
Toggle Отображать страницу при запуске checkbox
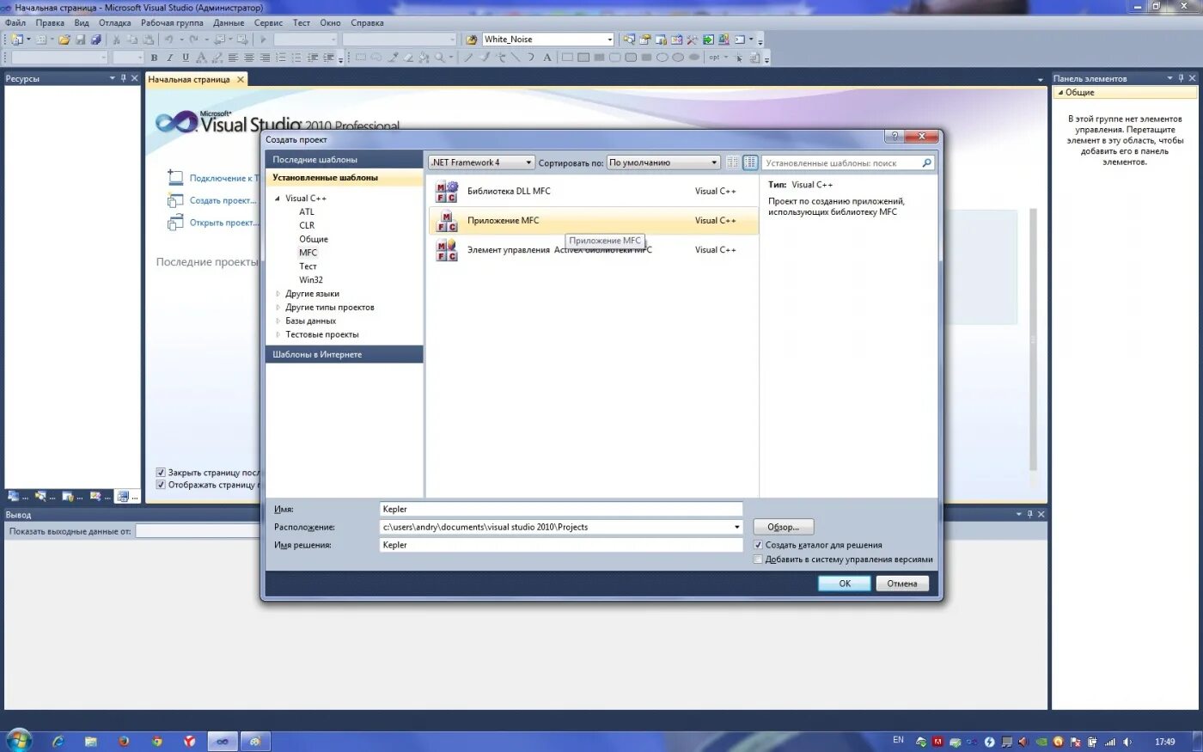[x=161, y=485]
